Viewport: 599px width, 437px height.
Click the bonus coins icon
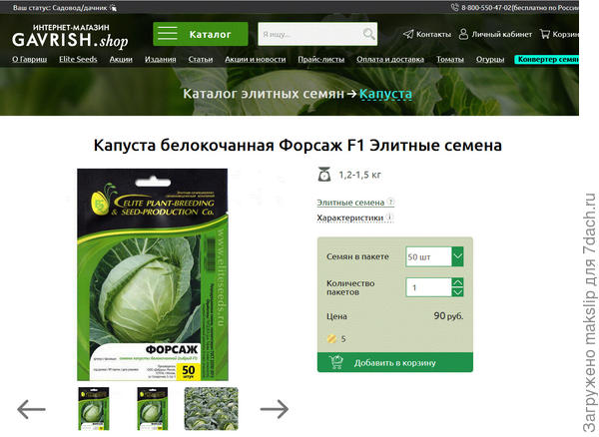tap(331, 339)
